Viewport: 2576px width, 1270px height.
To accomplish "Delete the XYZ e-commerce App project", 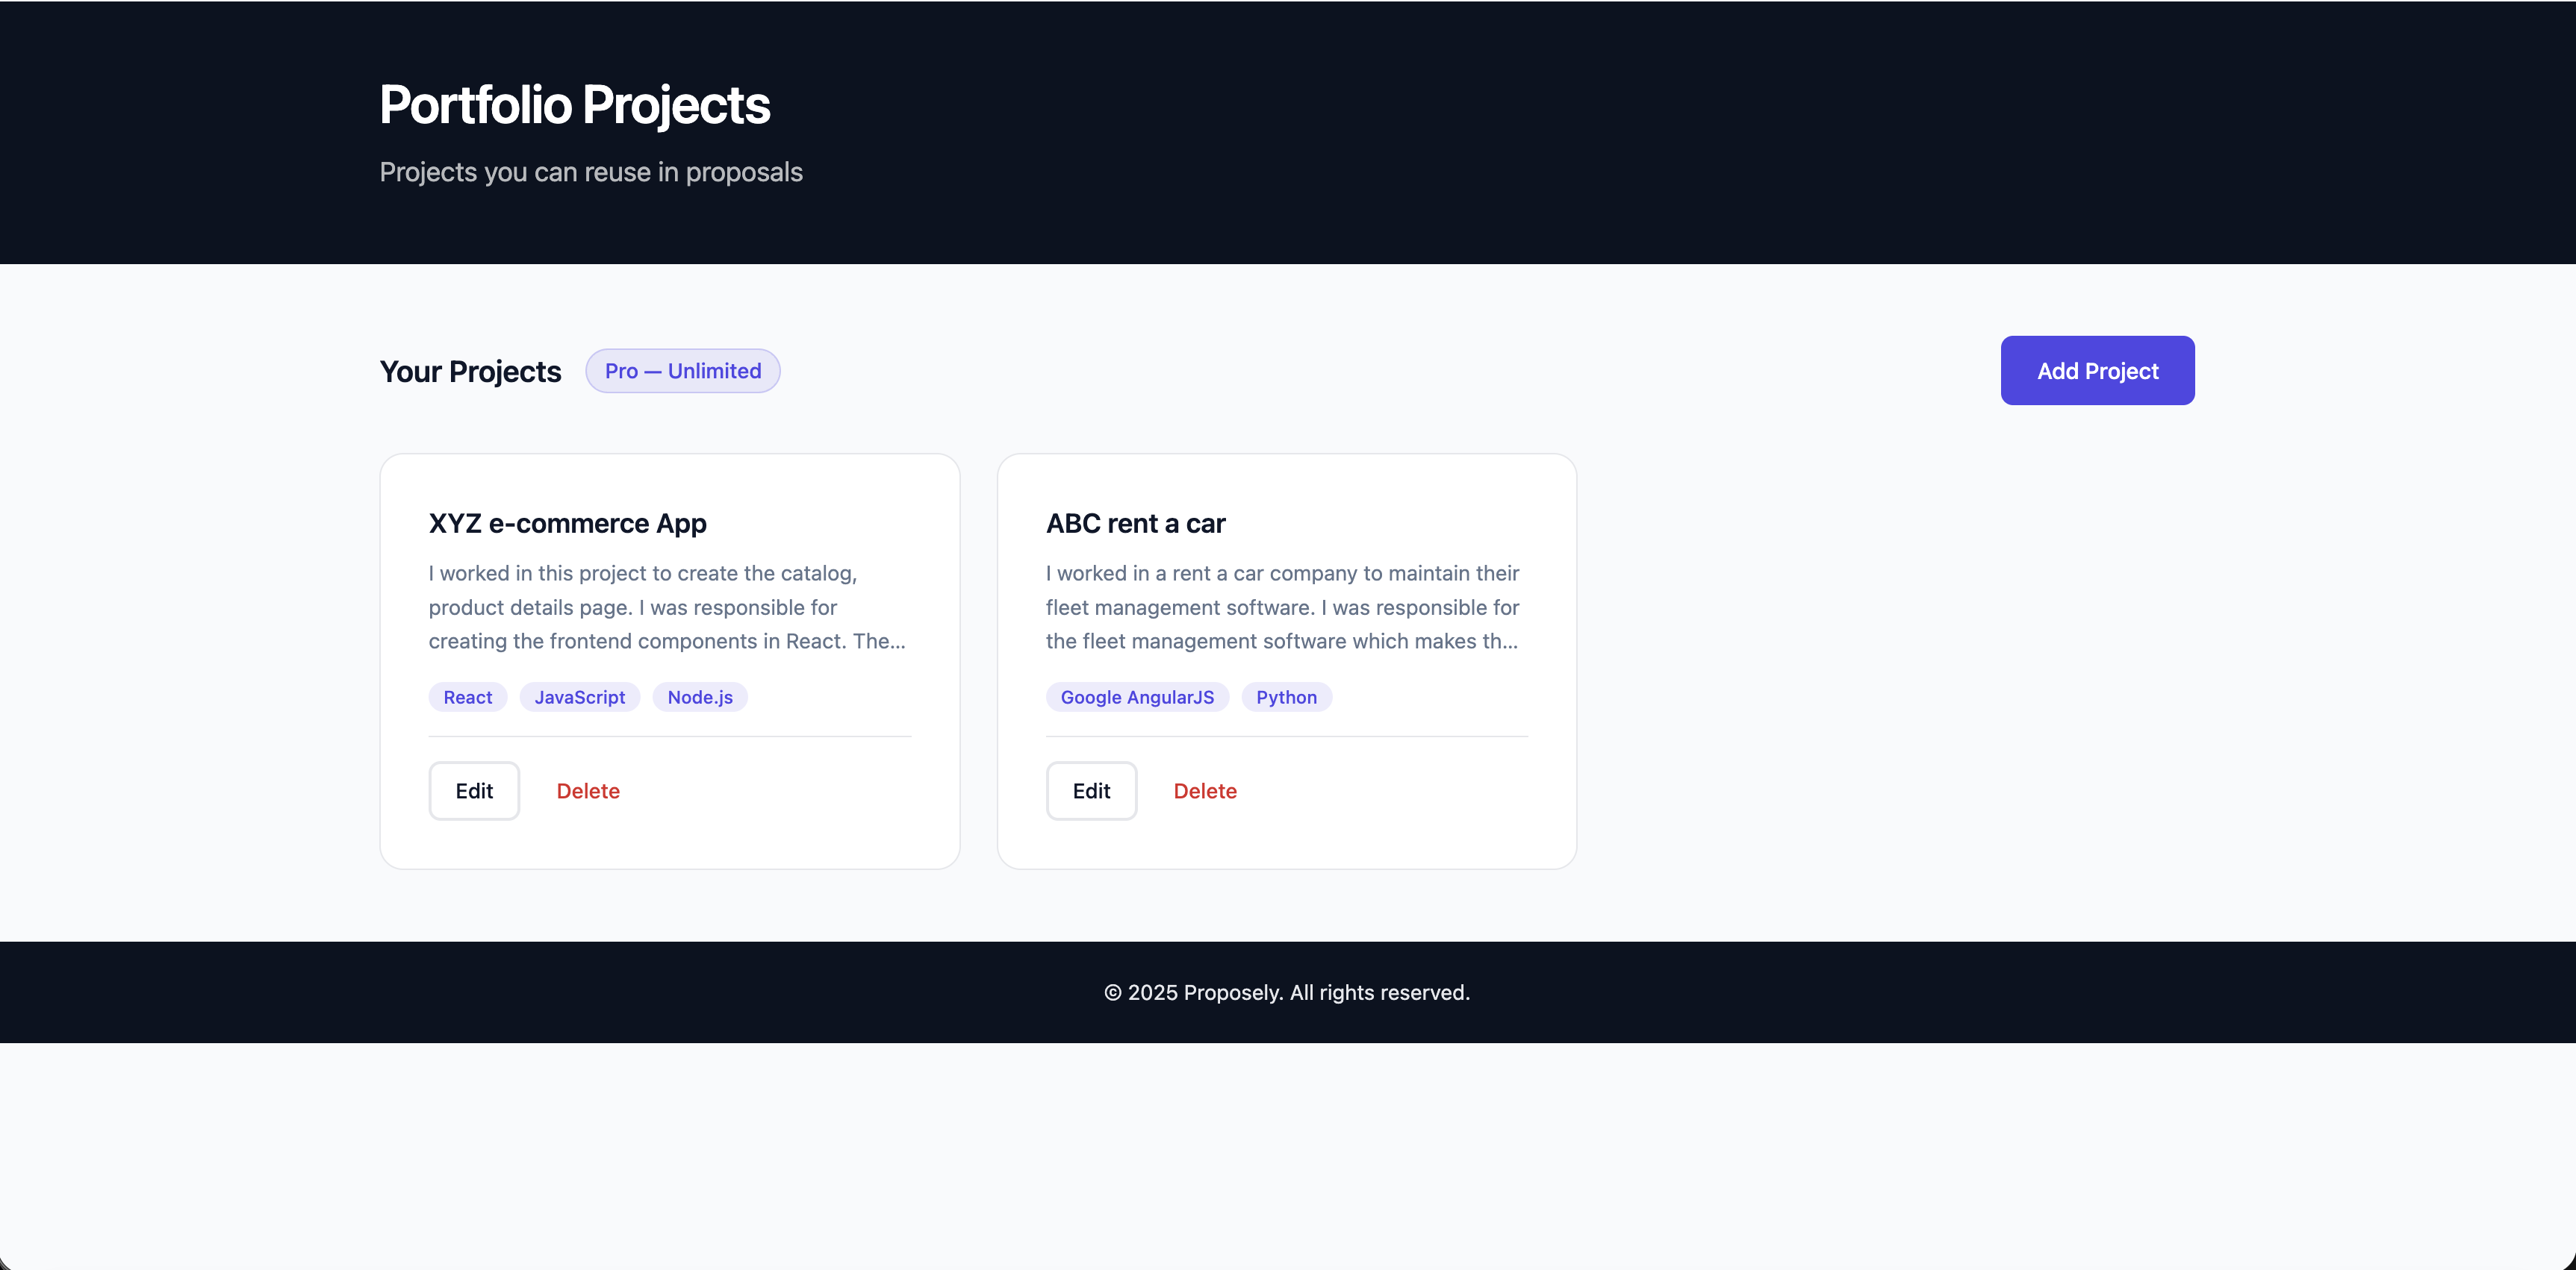I will (x=588, y=792).
